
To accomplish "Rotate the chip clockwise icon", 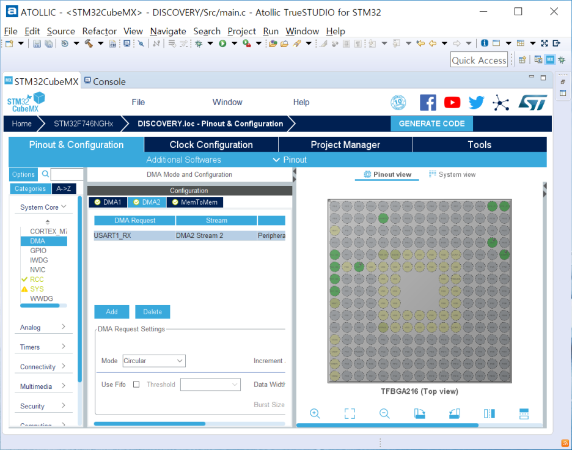I will [419, 413].
